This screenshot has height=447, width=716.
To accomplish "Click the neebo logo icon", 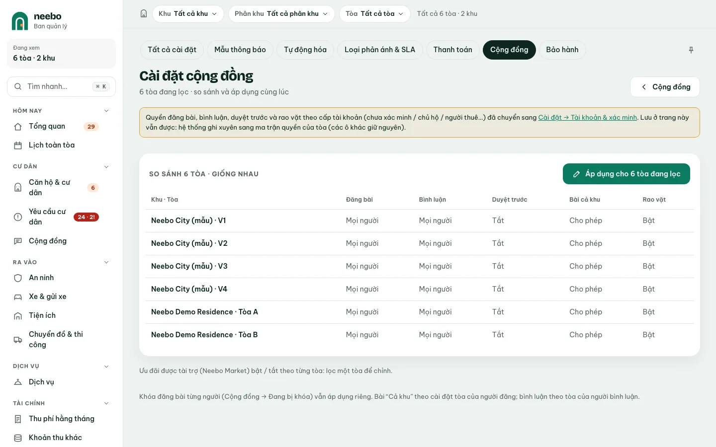I will [20, 21].
